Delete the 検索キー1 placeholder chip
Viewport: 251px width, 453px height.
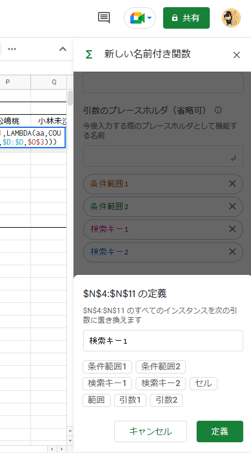coord(232,229)
